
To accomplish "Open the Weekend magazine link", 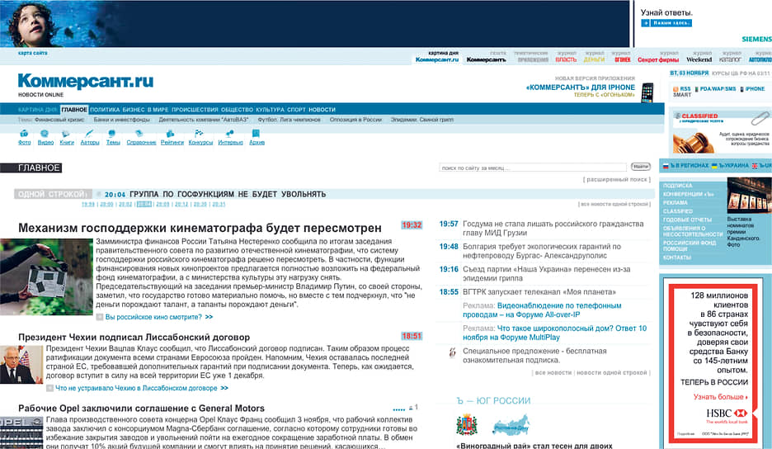I will tap(699, 59).
